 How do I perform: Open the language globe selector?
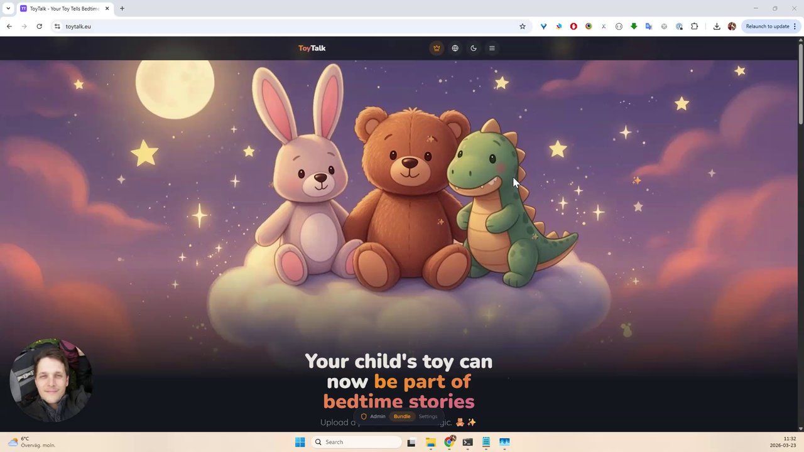click(x=455, y=48)
